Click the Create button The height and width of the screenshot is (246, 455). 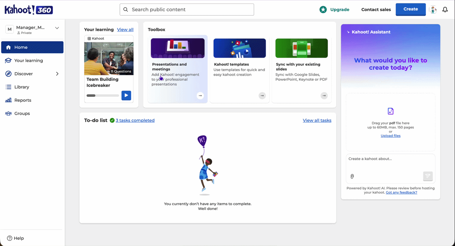(x=411, y=10)
